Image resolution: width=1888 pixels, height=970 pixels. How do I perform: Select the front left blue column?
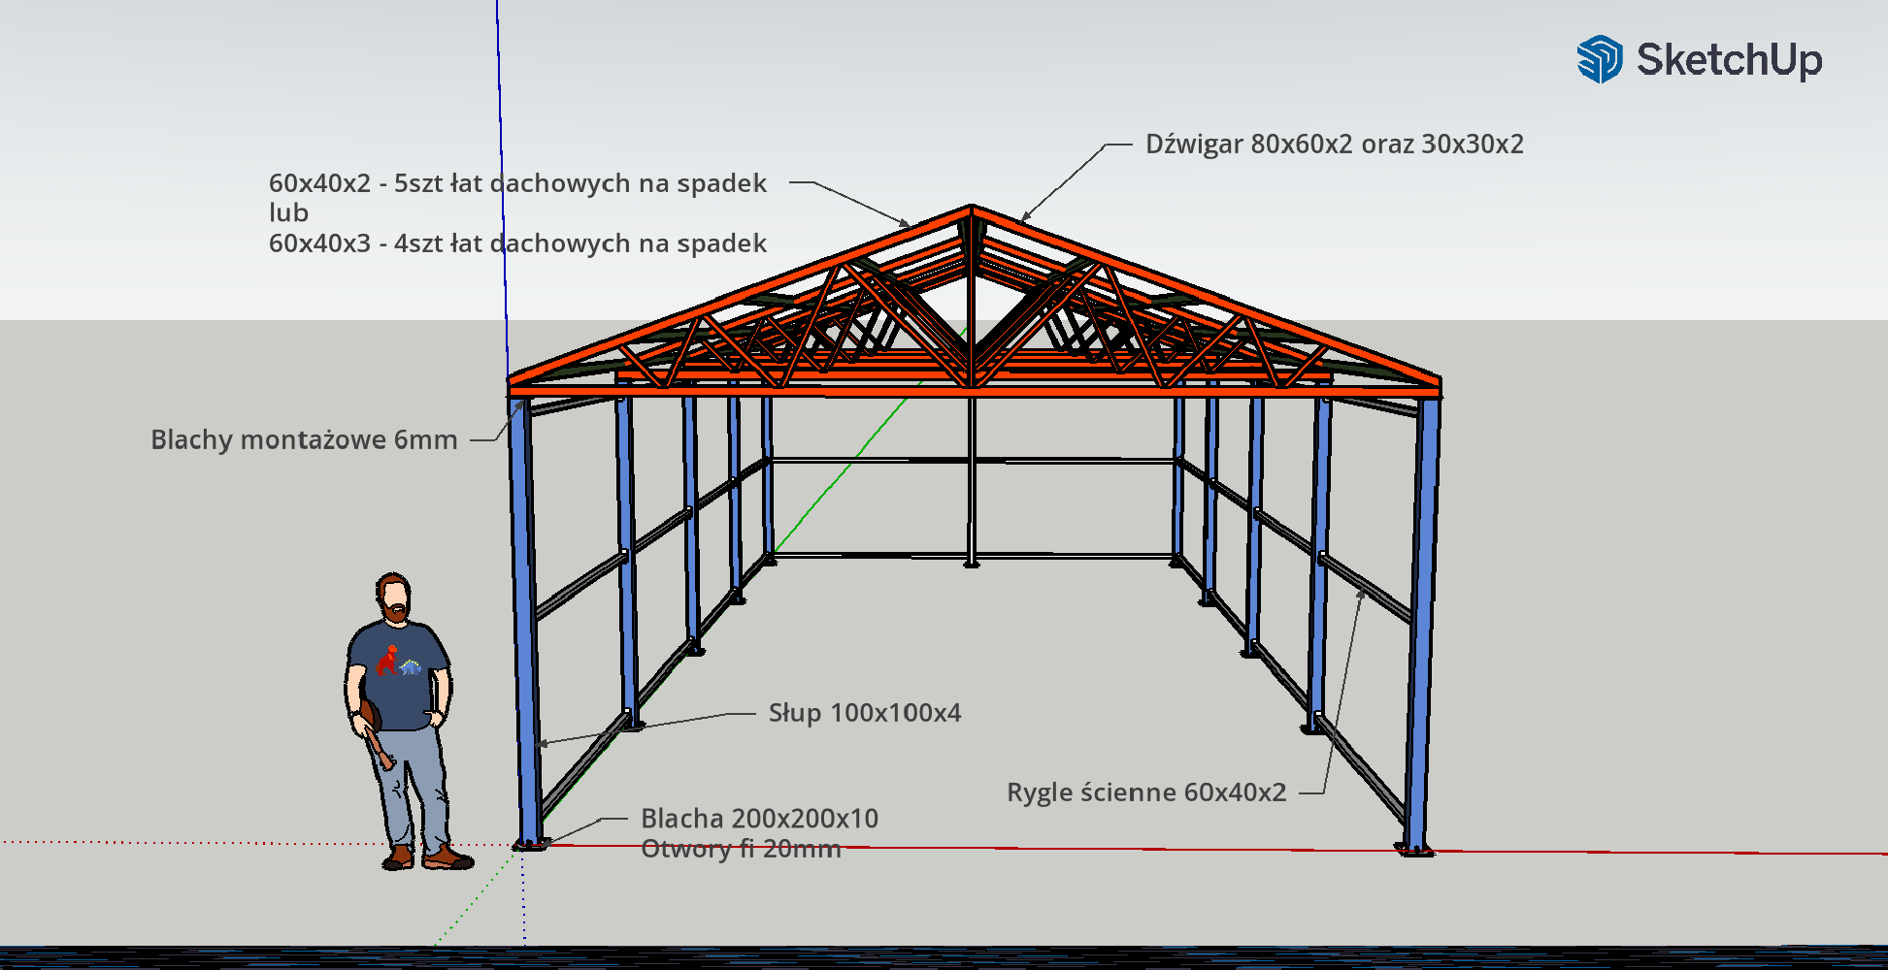click(x=524, y=621)
